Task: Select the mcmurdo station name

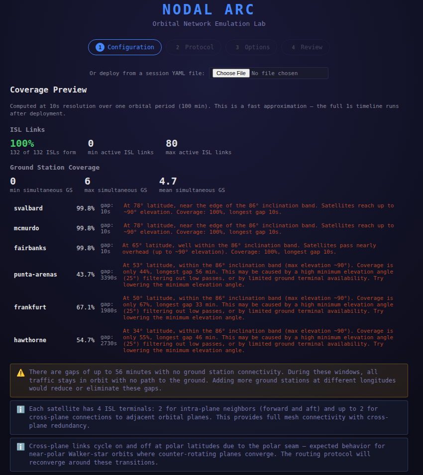Action: point(26,228)
